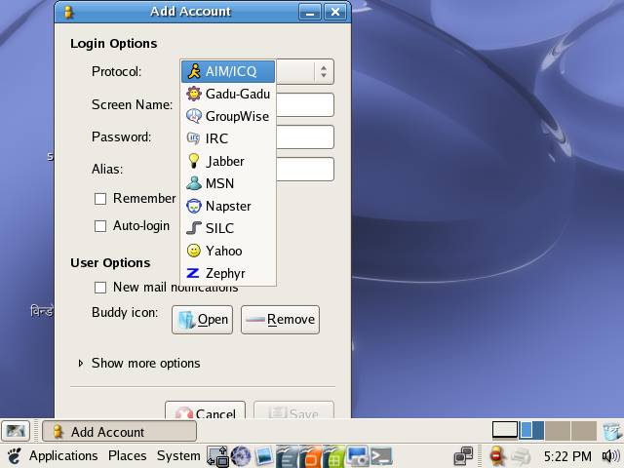
Task: Pick the Zephyr protocol icon
Action: point(193,273)
